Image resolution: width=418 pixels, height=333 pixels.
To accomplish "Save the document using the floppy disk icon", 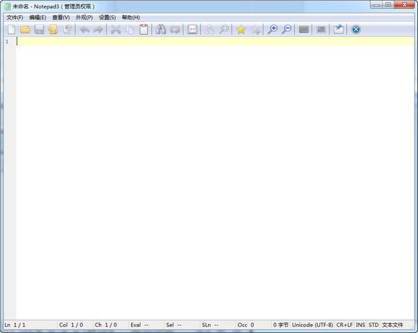I will [39, 29].
